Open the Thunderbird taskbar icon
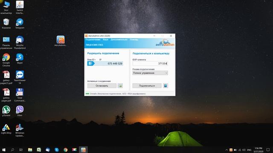 tap(48, 150)
